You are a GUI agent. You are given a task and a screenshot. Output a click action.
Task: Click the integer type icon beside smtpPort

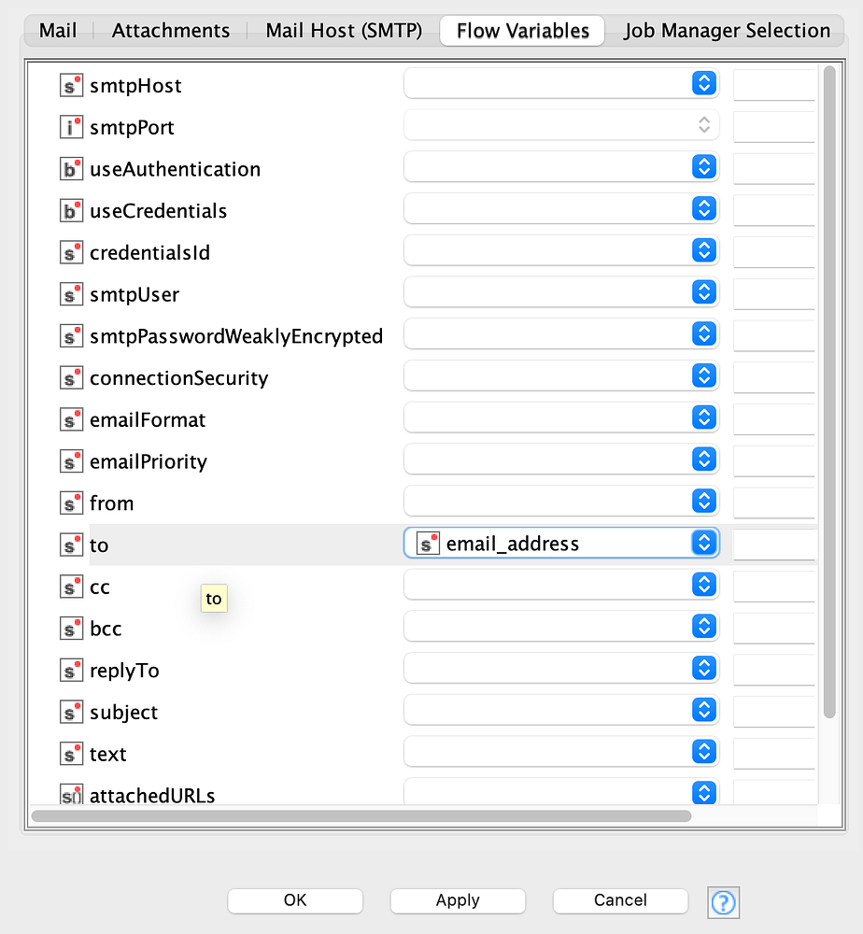click(72, 128)
